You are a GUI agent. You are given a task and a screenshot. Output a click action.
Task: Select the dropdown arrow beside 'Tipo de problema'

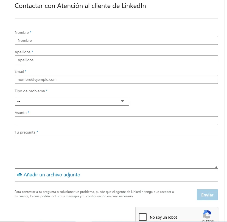[x=122, y=101]
